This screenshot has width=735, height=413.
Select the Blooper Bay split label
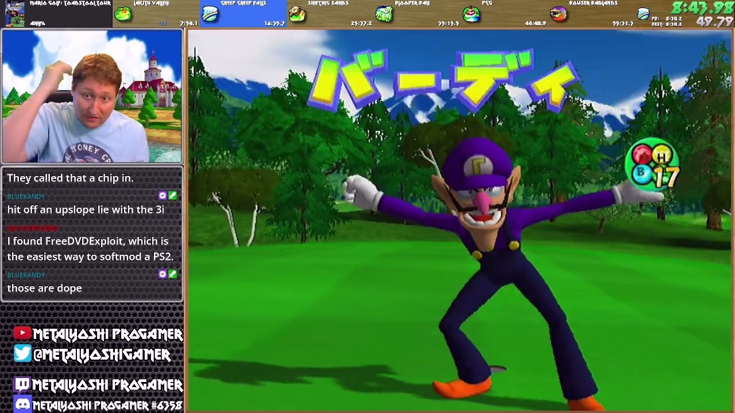coord(412,3)
